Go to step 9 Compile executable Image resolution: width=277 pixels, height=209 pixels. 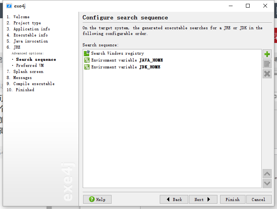(x=31, y=84)
